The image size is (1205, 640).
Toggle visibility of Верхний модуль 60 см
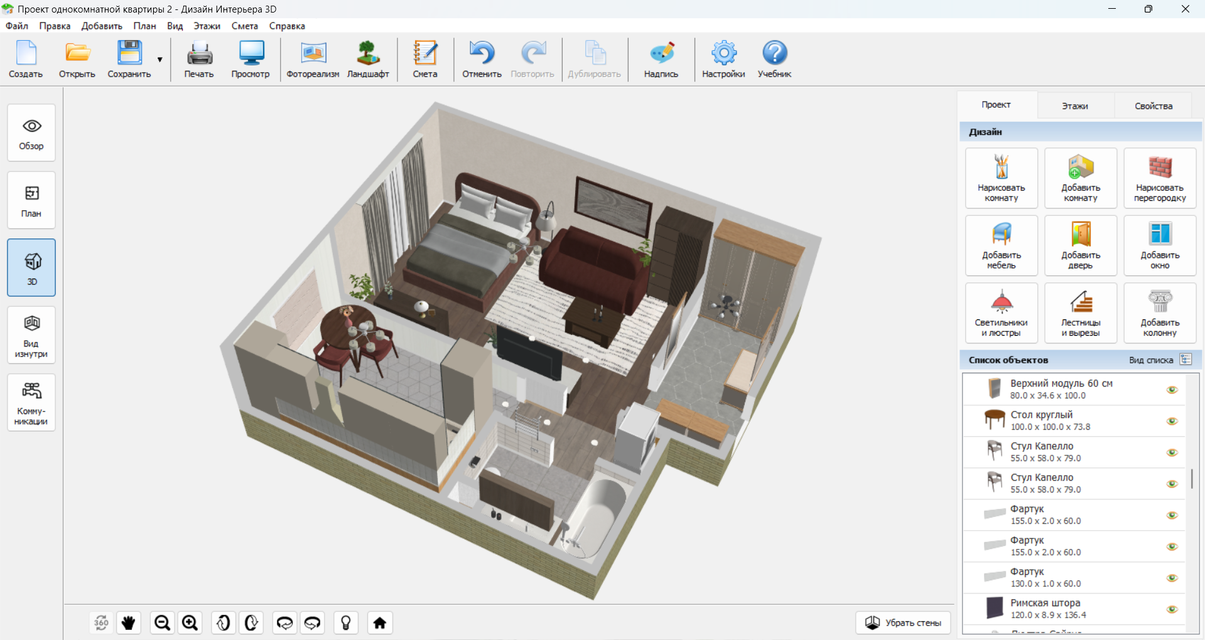1172,390
